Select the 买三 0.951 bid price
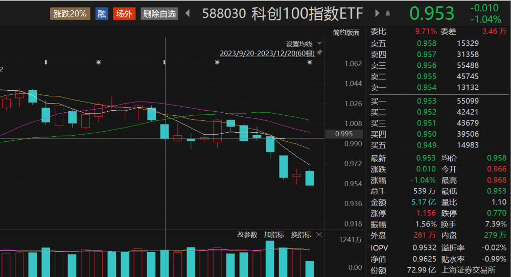The height and width of the screenshot is (277, 511). (x=427, y=123)
